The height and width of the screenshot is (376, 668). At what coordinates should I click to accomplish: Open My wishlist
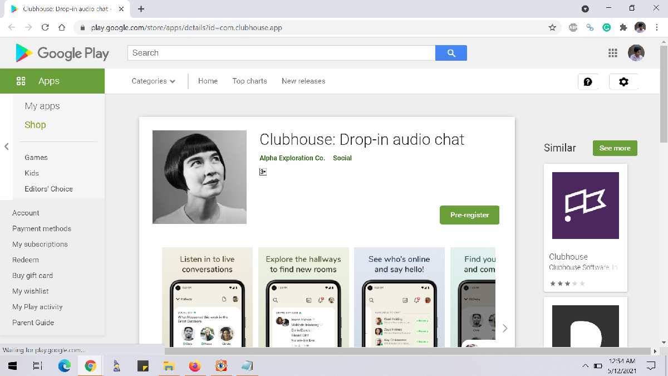(x=31, y=291)
